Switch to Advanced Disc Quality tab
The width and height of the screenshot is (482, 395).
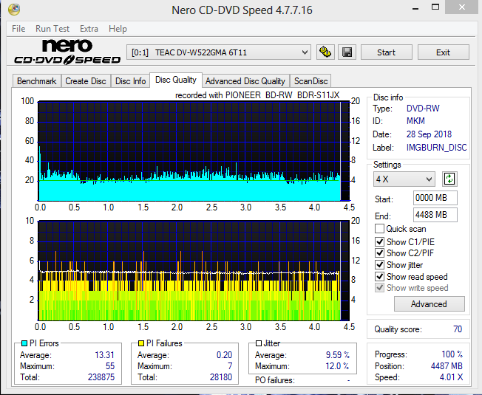[x=245, y=81]
